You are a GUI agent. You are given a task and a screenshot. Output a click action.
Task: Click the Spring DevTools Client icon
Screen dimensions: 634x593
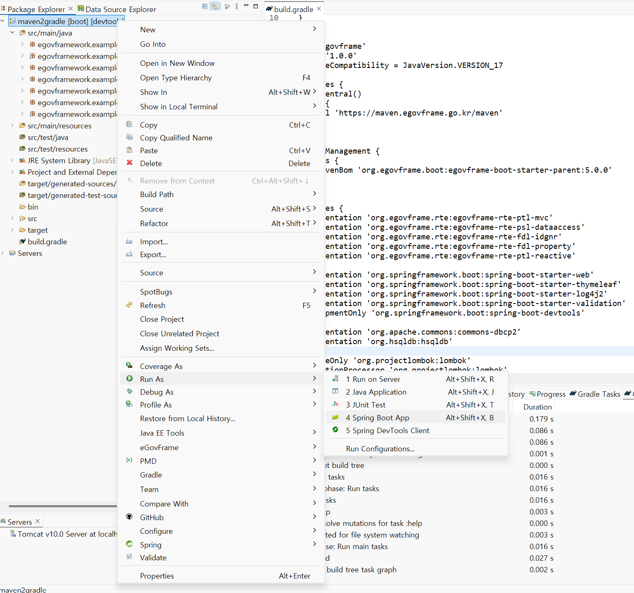335,430
